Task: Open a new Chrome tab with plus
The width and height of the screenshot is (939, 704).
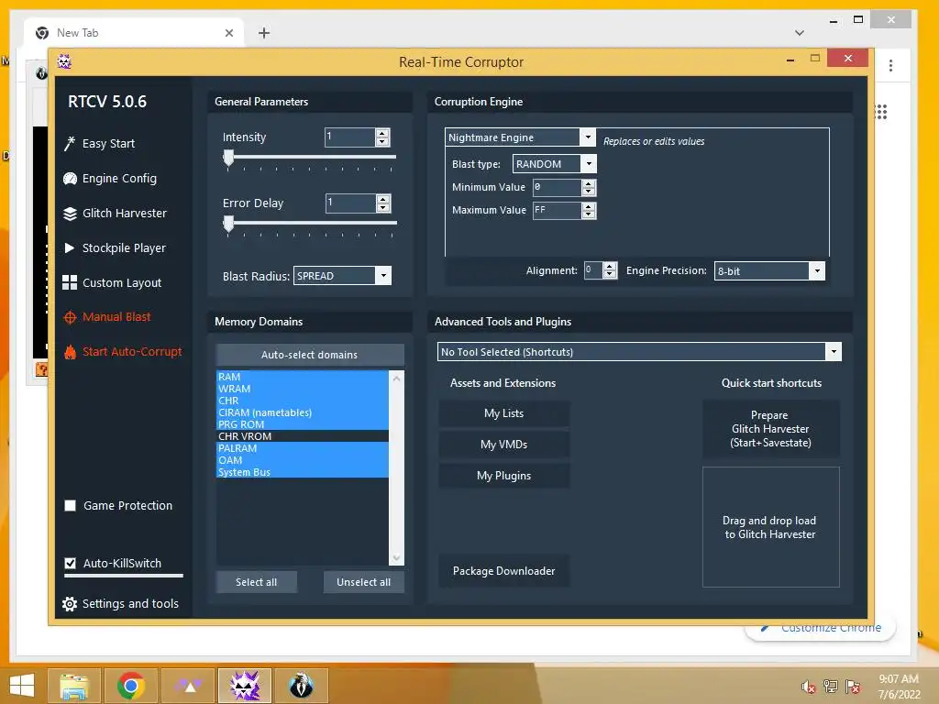Action: click(x=264, y=33)
